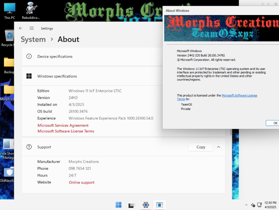The image size is (279, 210).
Task: Click the winver app icon in taskbar
Action: coord(159,205)
